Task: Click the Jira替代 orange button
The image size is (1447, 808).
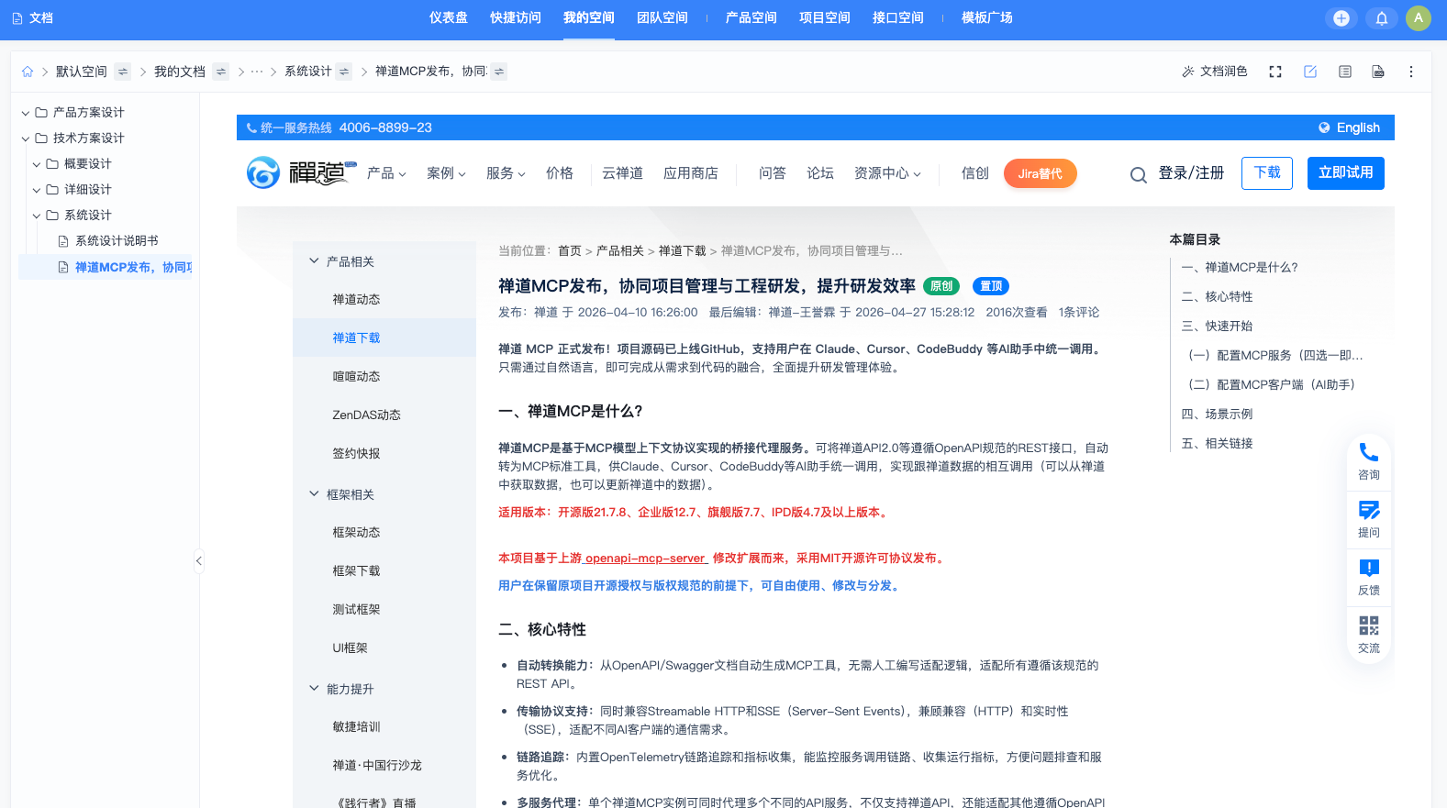Action: (x=1041, y=173)
